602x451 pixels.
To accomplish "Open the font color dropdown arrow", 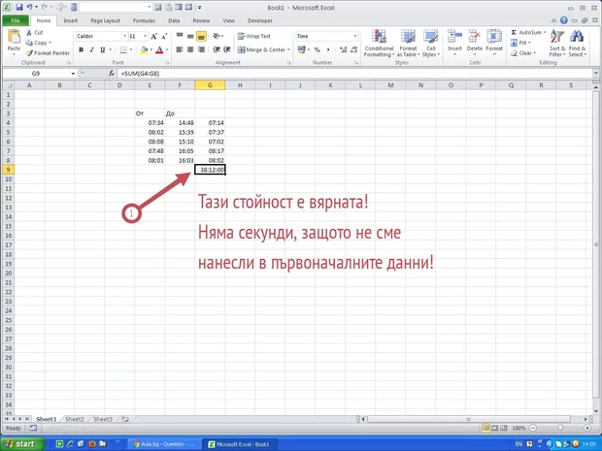I will (x=167, y=49).
